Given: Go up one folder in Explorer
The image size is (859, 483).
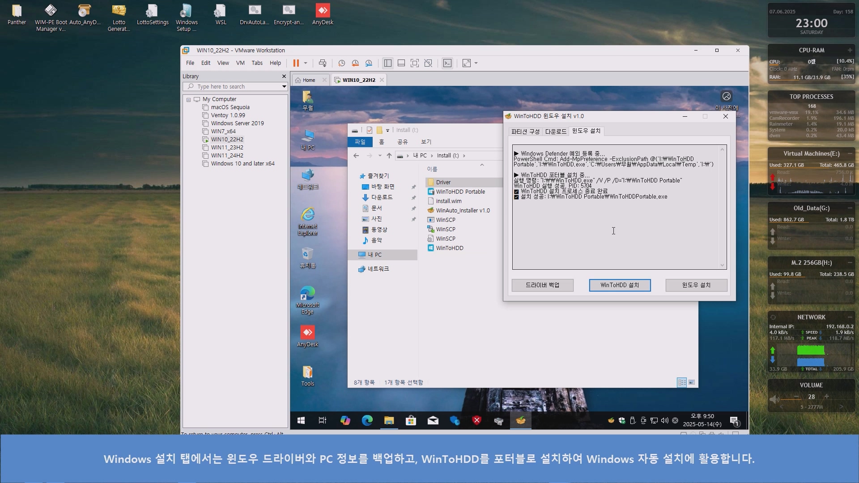Looking at the screenshot, I should coord(389,156).
